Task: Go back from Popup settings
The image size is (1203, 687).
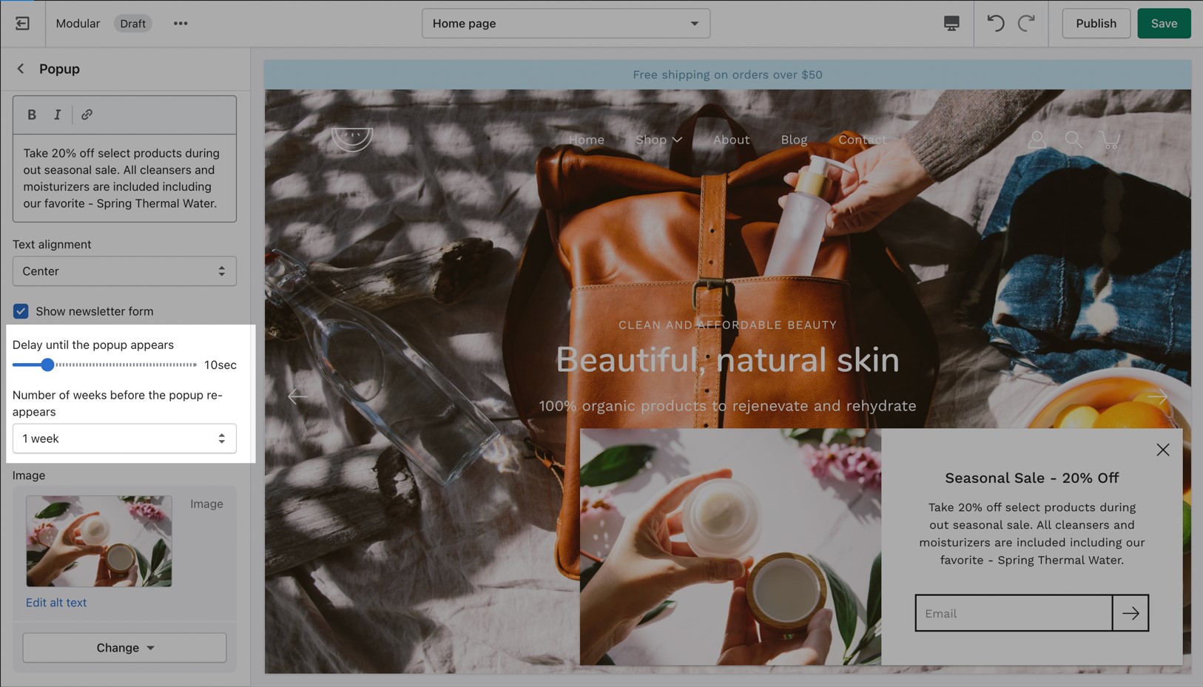Action: pos(21,69)
